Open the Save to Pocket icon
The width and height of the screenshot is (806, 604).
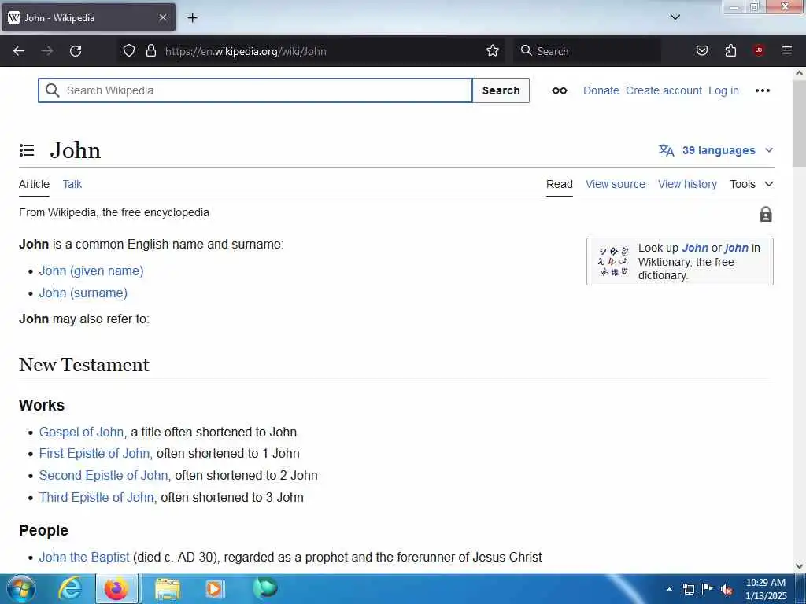[701, 50]
